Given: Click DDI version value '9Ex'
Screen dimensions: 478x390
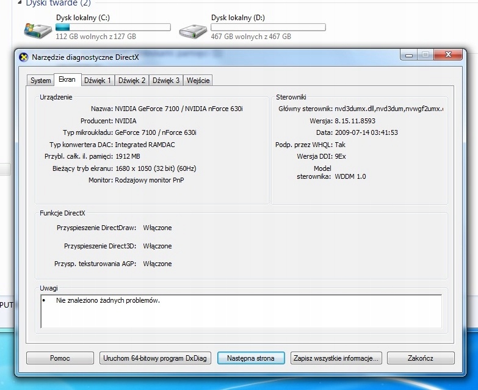Looking at the screenshot, I should tap(340, 156).
